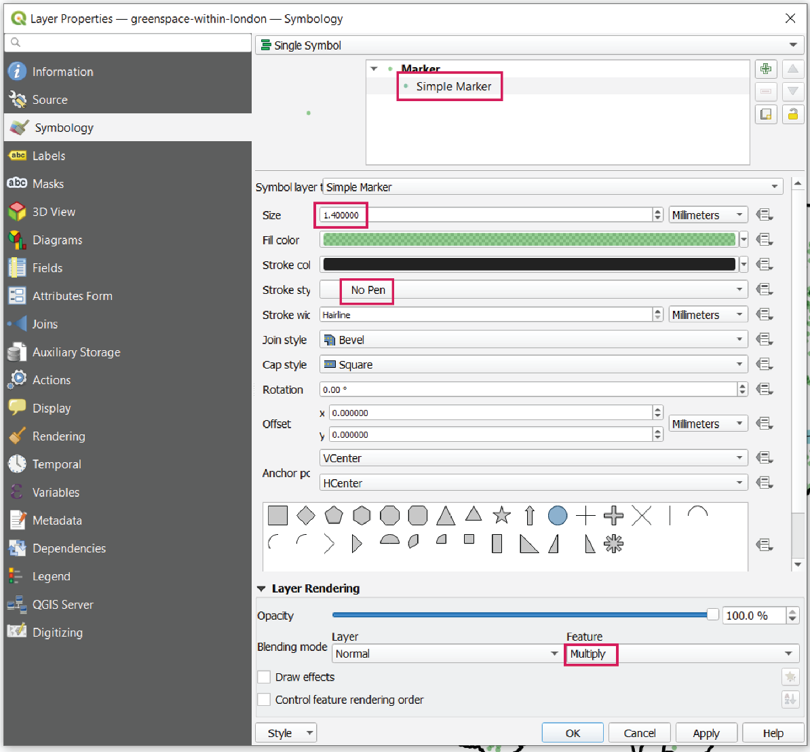
Task: Open the Feature blending mode dropdown
Action: 681,654
